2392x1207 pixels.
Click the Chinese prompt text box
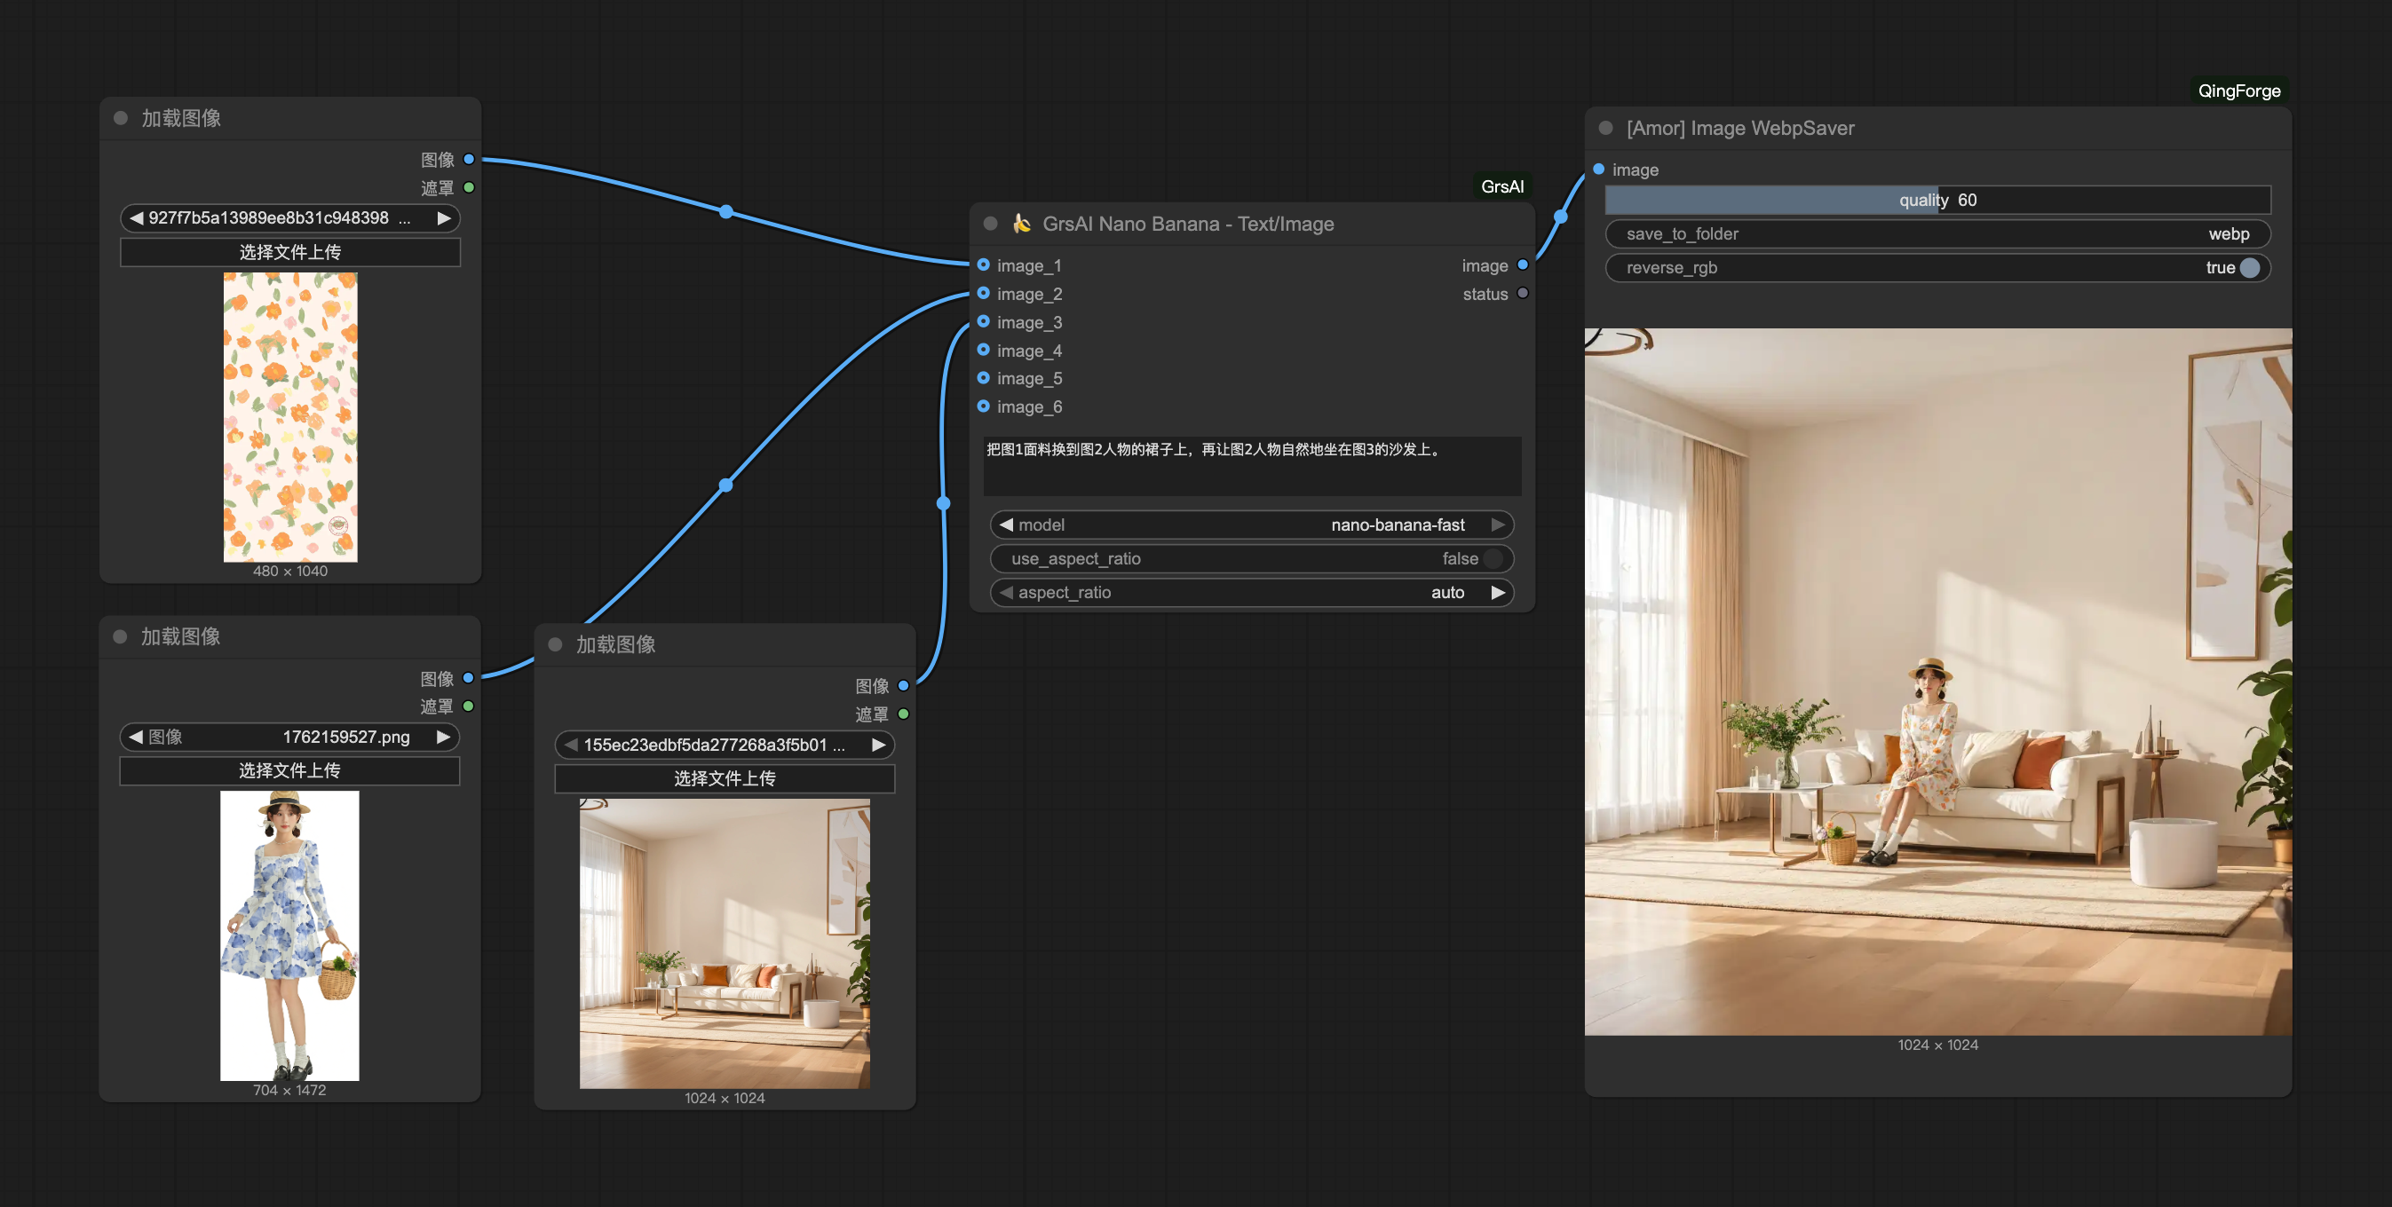pos(1251,464)
